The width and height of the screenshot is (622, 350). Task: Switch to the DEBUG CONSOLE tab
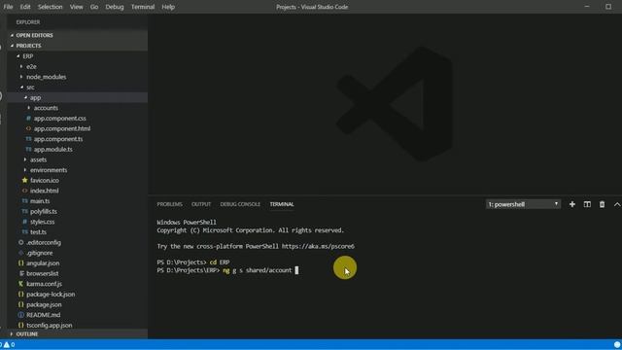pos(240,204)
